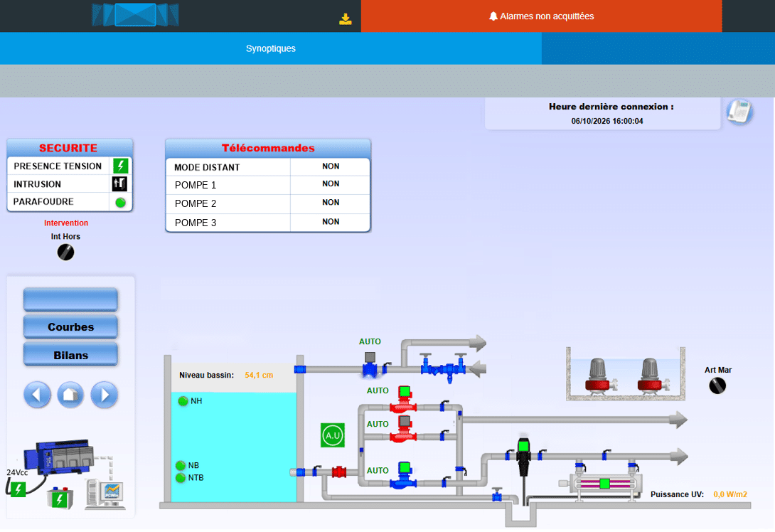Click the basin level value 54,1 cm
Image resolution: width=775 pixels, height=532 pixels.
tap(259, 376)
